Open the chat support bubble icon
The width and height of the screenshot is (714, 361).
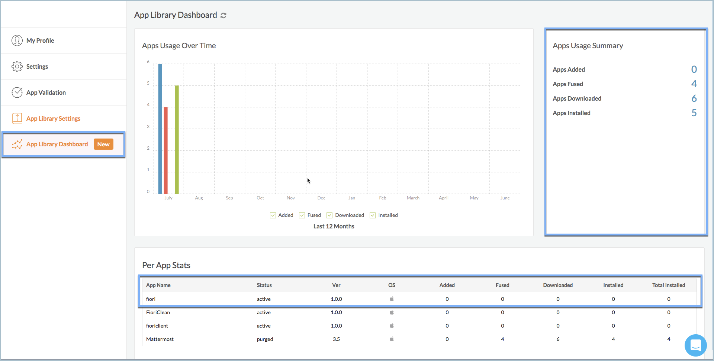pos(696,345)
